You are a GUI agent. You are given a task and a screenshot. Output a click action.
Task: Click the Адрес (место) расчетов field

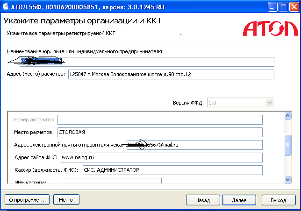[x=170, y=75]
